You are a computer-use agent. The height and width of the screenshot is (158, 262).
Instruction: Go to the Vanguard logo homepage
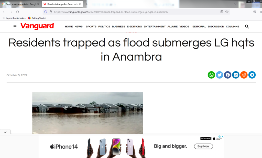click(x=37, y=26)
